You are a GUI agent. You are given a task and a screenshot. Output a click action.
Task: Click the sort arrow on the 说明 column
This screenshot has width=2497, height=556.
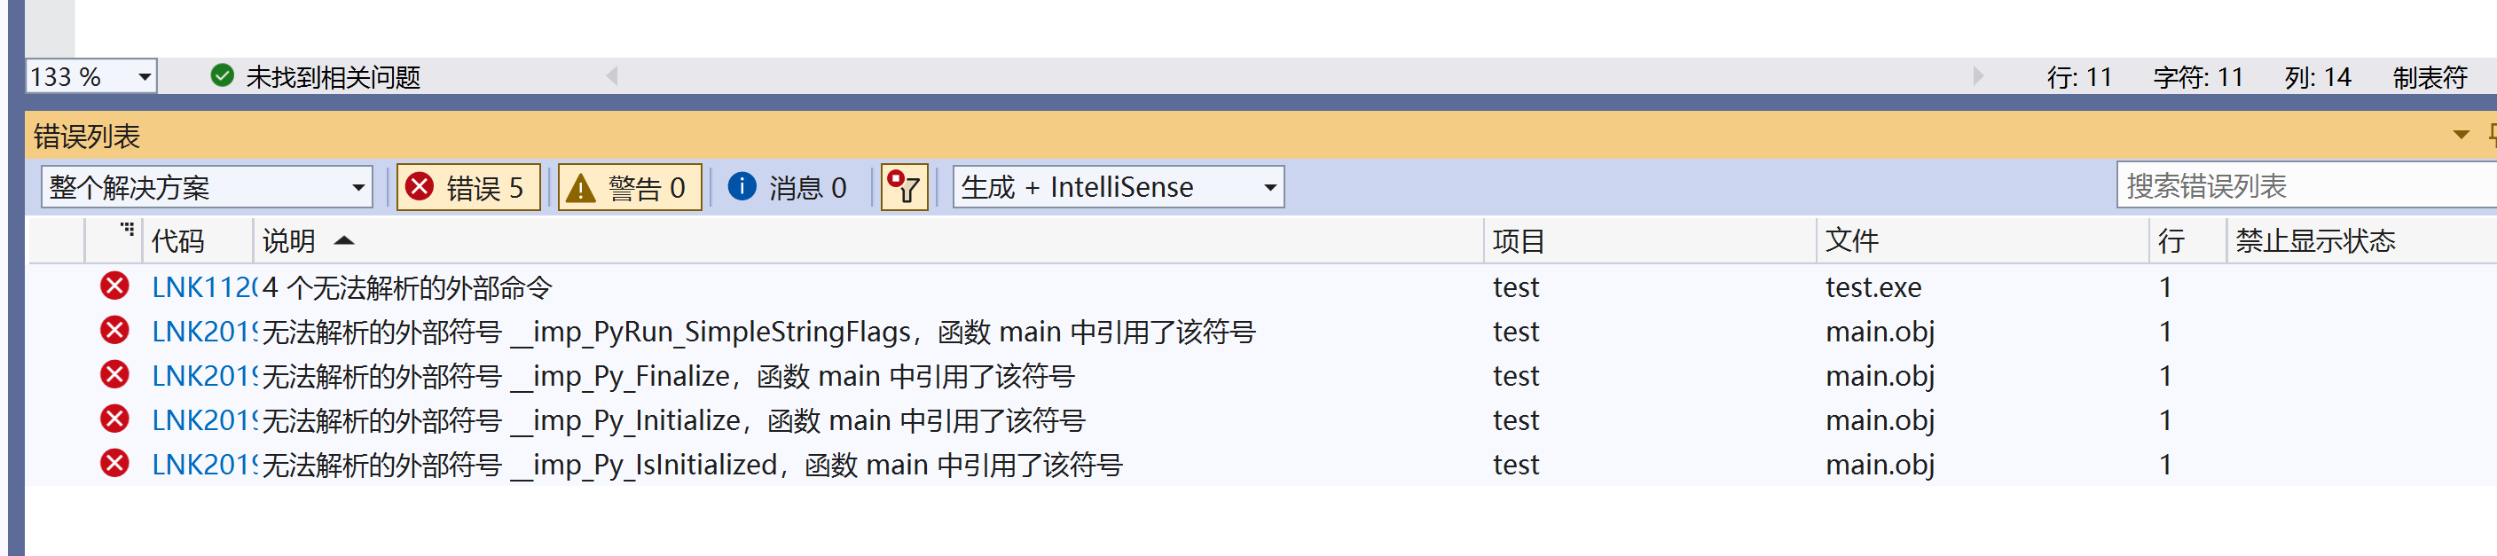pyautogui.click(x=345, y=239)
